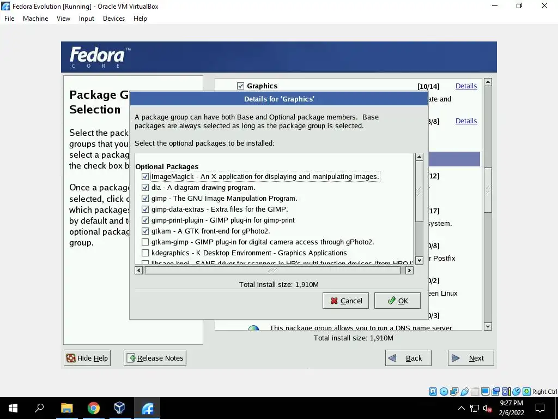Click the optional packages vertical scrollbar thumb
558x419 pixels.
point(419,191)
